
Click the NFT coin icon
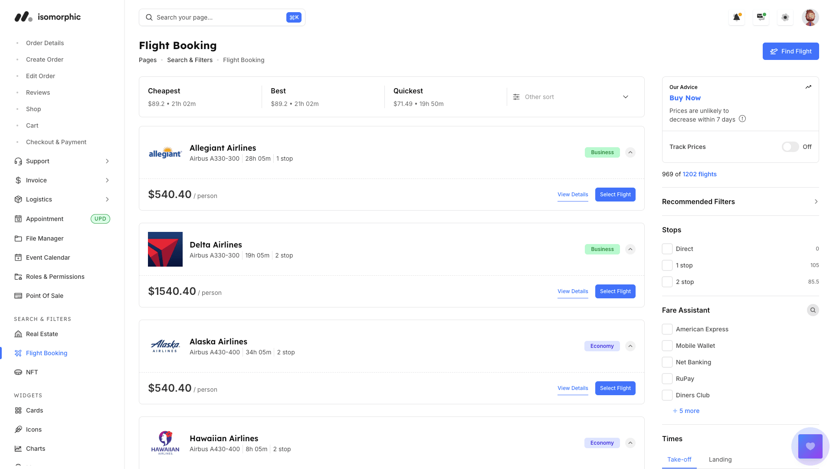(x=18, y=372)
